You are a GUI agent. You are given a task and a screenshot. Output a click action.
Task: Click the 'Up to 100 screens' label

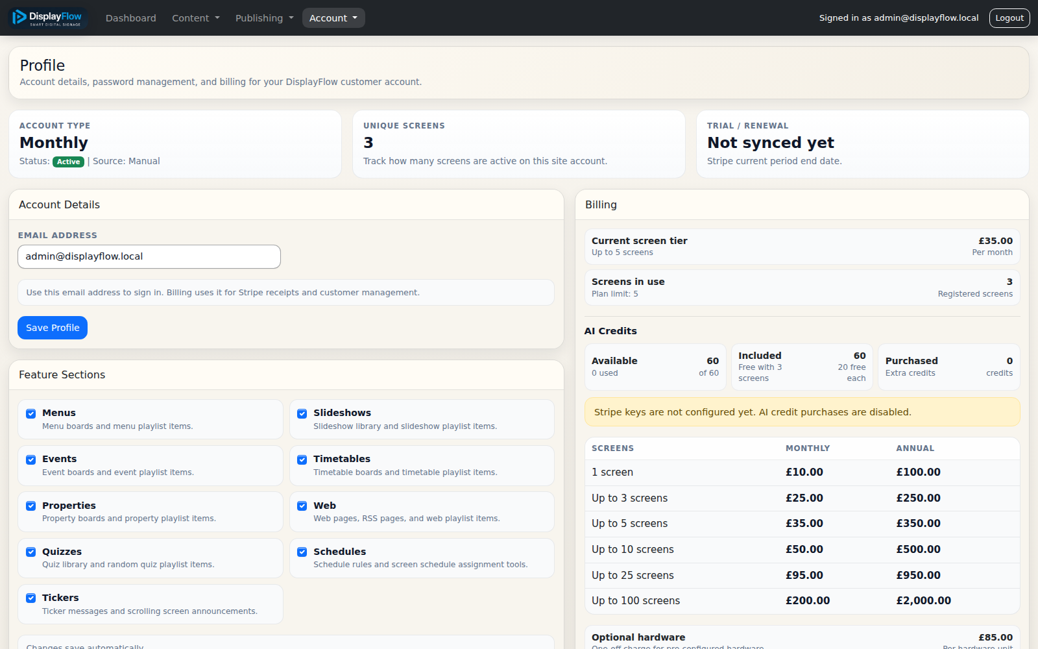(x=636, y=601)
